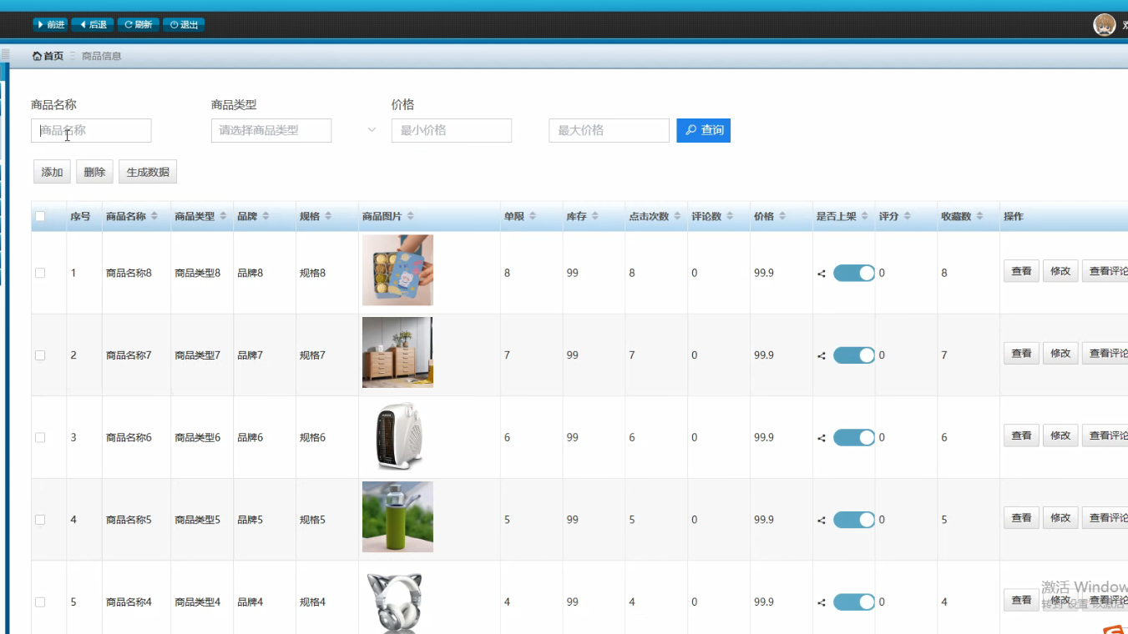The height and width of the screenshot is (634, 1128).
Task: Click 商品信息 breadcrumb item
Action: coord(102,56)
